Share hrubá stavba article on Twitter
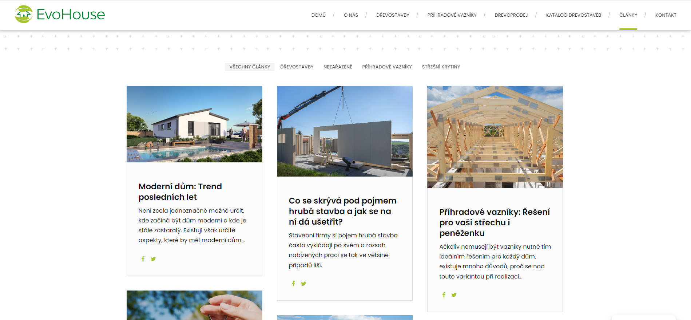This screenshot has width=691, height=320. 303,284
